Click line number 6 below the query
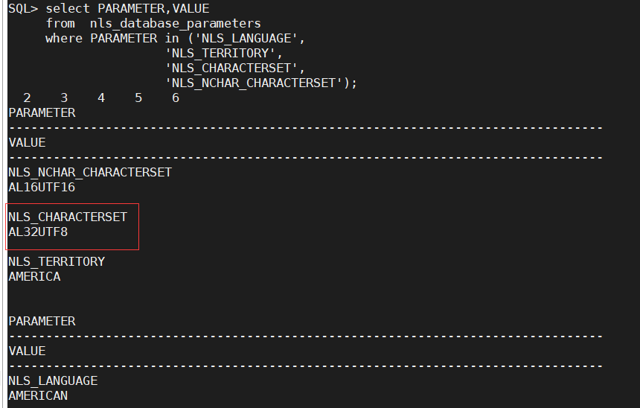This screenshot has height=408, width=640. tap(176, 98)
